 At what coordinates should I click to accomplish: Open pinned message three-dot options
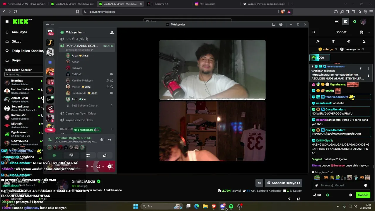pyautogui.click(x=369, y=69)
